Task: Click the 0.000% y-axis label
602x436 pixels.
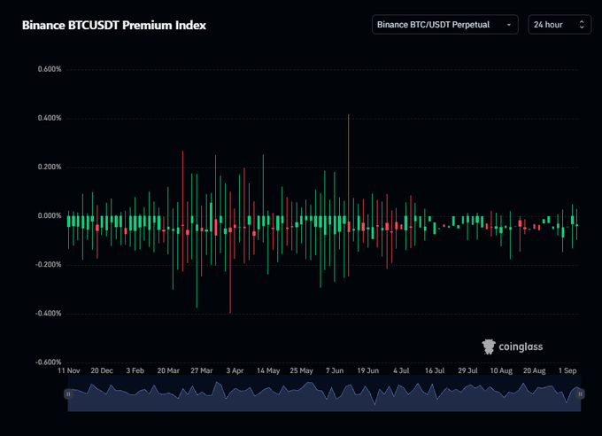Action: (x=50, y=215)
